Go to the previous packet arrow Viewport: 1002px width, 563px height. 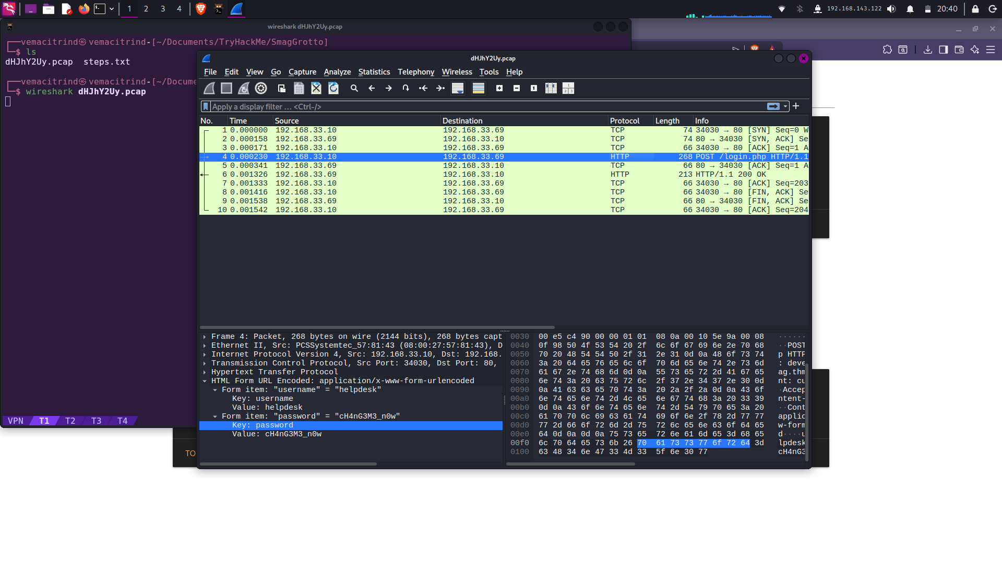372,88
